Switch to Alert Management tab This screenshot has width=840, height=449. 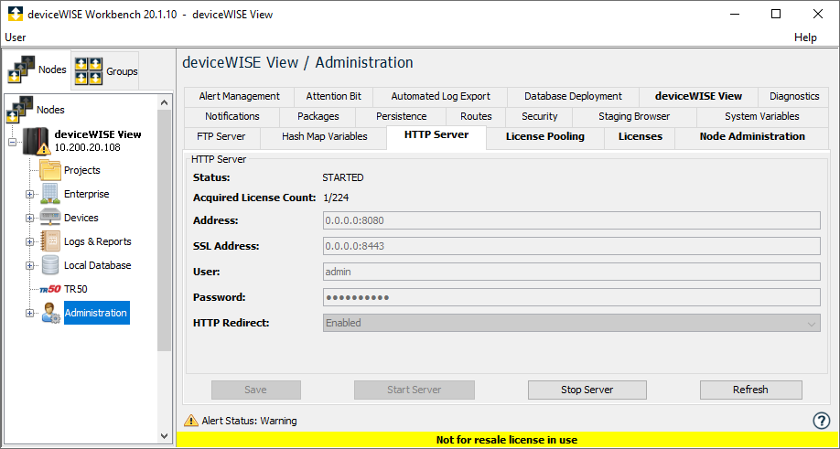tap(239, 96)
